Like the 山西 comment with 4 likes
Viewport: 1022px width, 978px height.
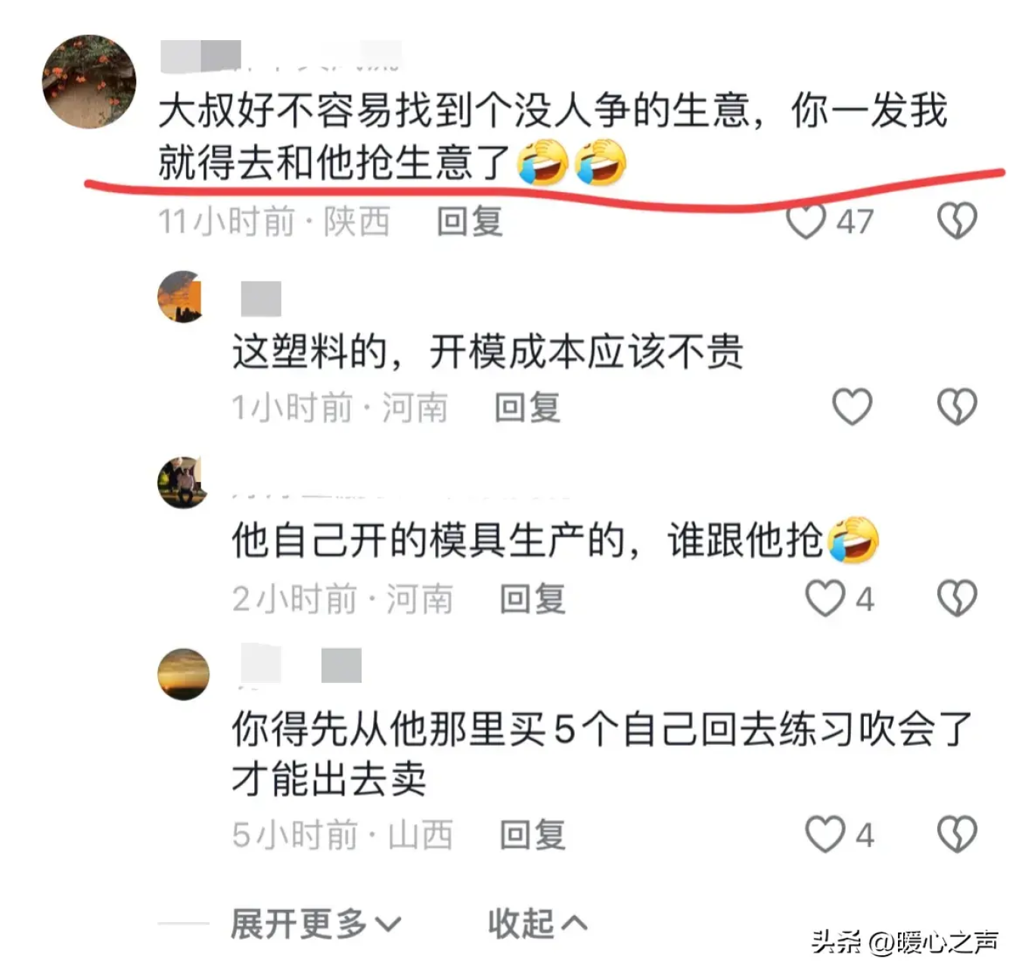coord(825,834)
